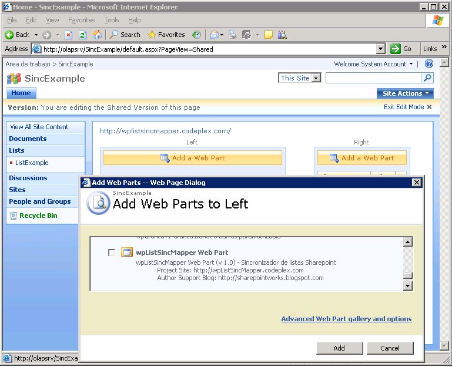Click the Recycle Bin icon in sidebar
This screenshot has height=367, width=452.
point(14,216)
